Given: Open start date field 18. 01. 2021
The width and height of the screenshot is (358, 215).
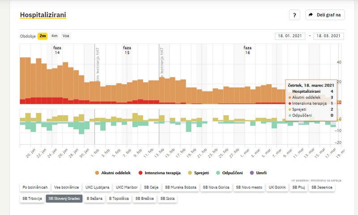Looking at the screenshot, I should coord(290,36).
